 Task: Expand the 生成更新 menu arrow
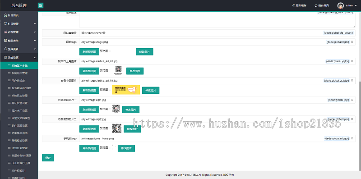[x=35, y=49]
